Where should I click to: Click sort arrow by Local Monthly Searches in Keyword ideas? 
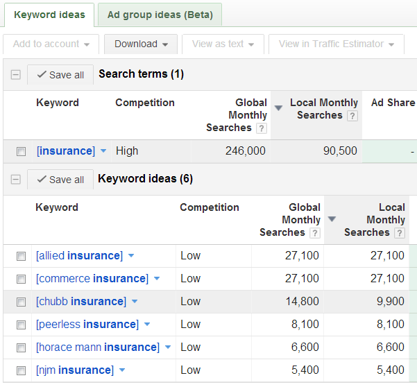[x=332, y=219]
